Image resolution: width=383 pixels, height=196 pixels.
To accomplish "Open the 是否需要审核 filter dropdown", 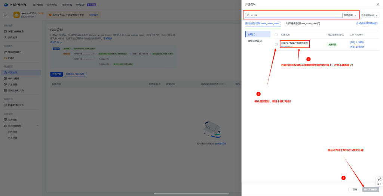I will pos(369,15).
